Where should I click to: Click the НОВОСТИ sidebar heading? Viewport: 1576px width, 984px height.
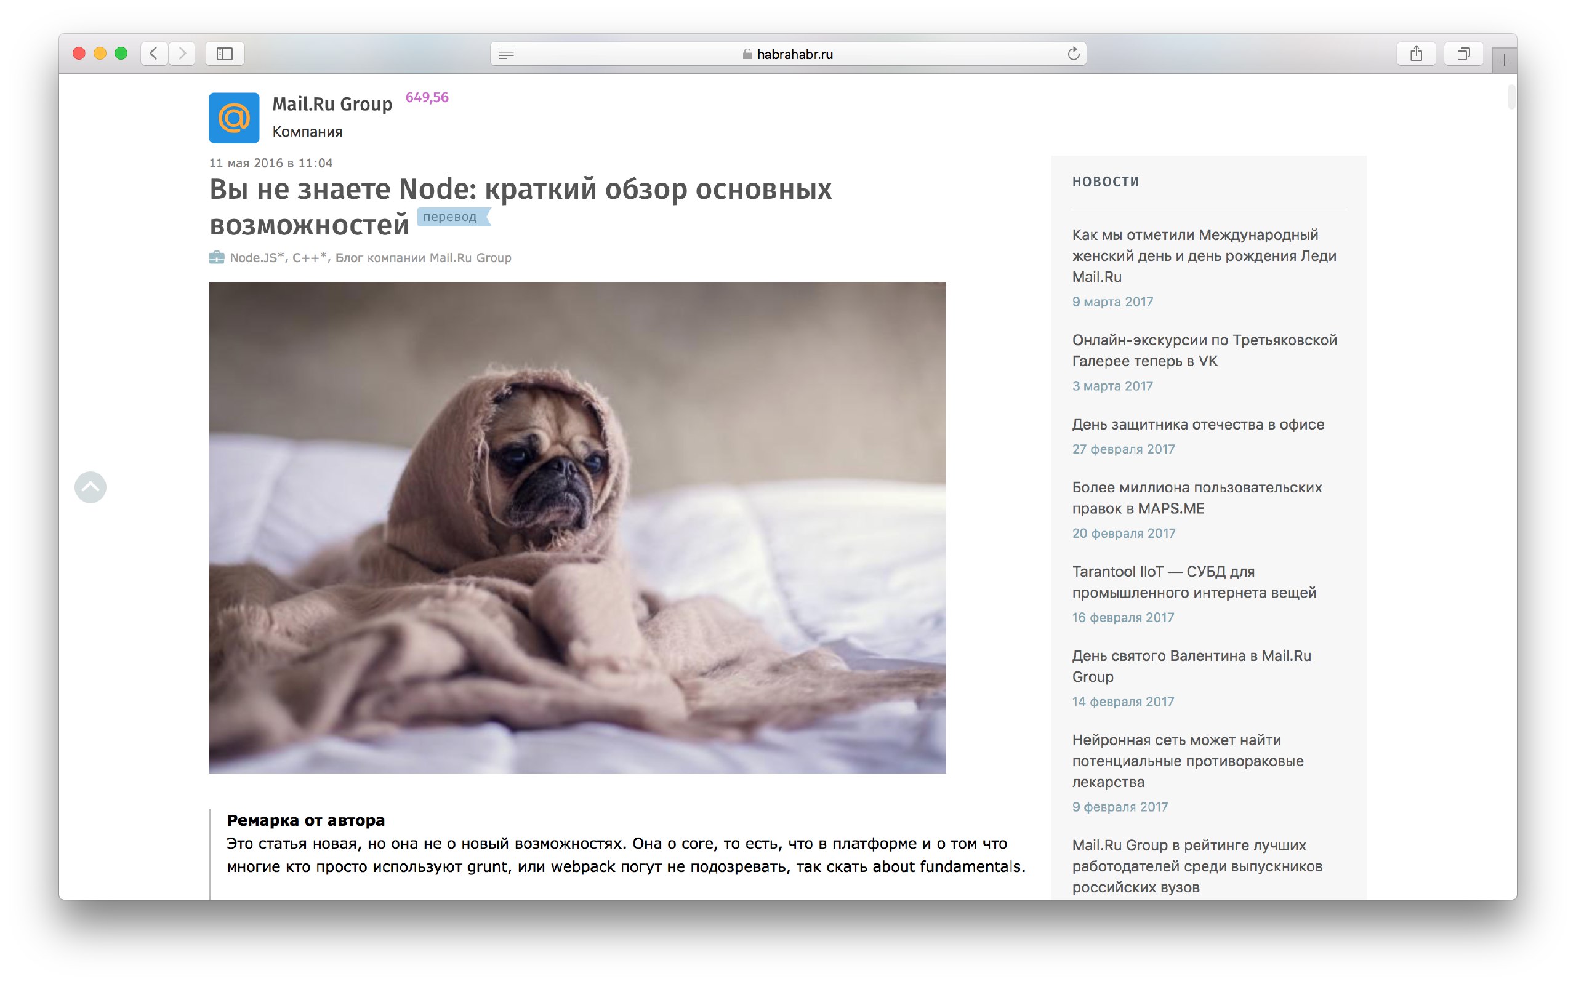1106,182
